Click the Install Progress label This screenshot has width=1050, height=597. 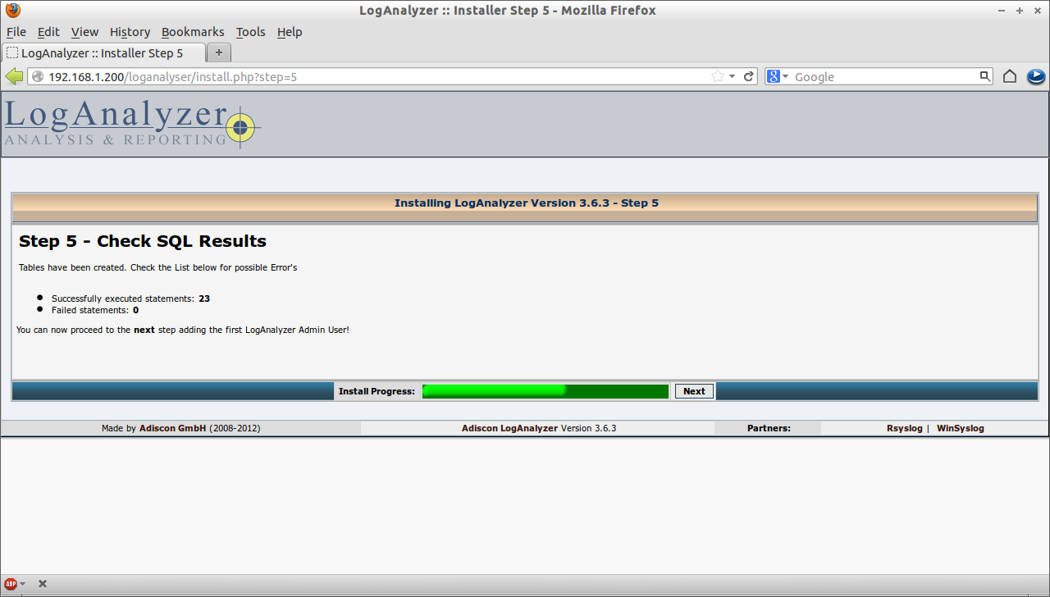tap(377, 391)
